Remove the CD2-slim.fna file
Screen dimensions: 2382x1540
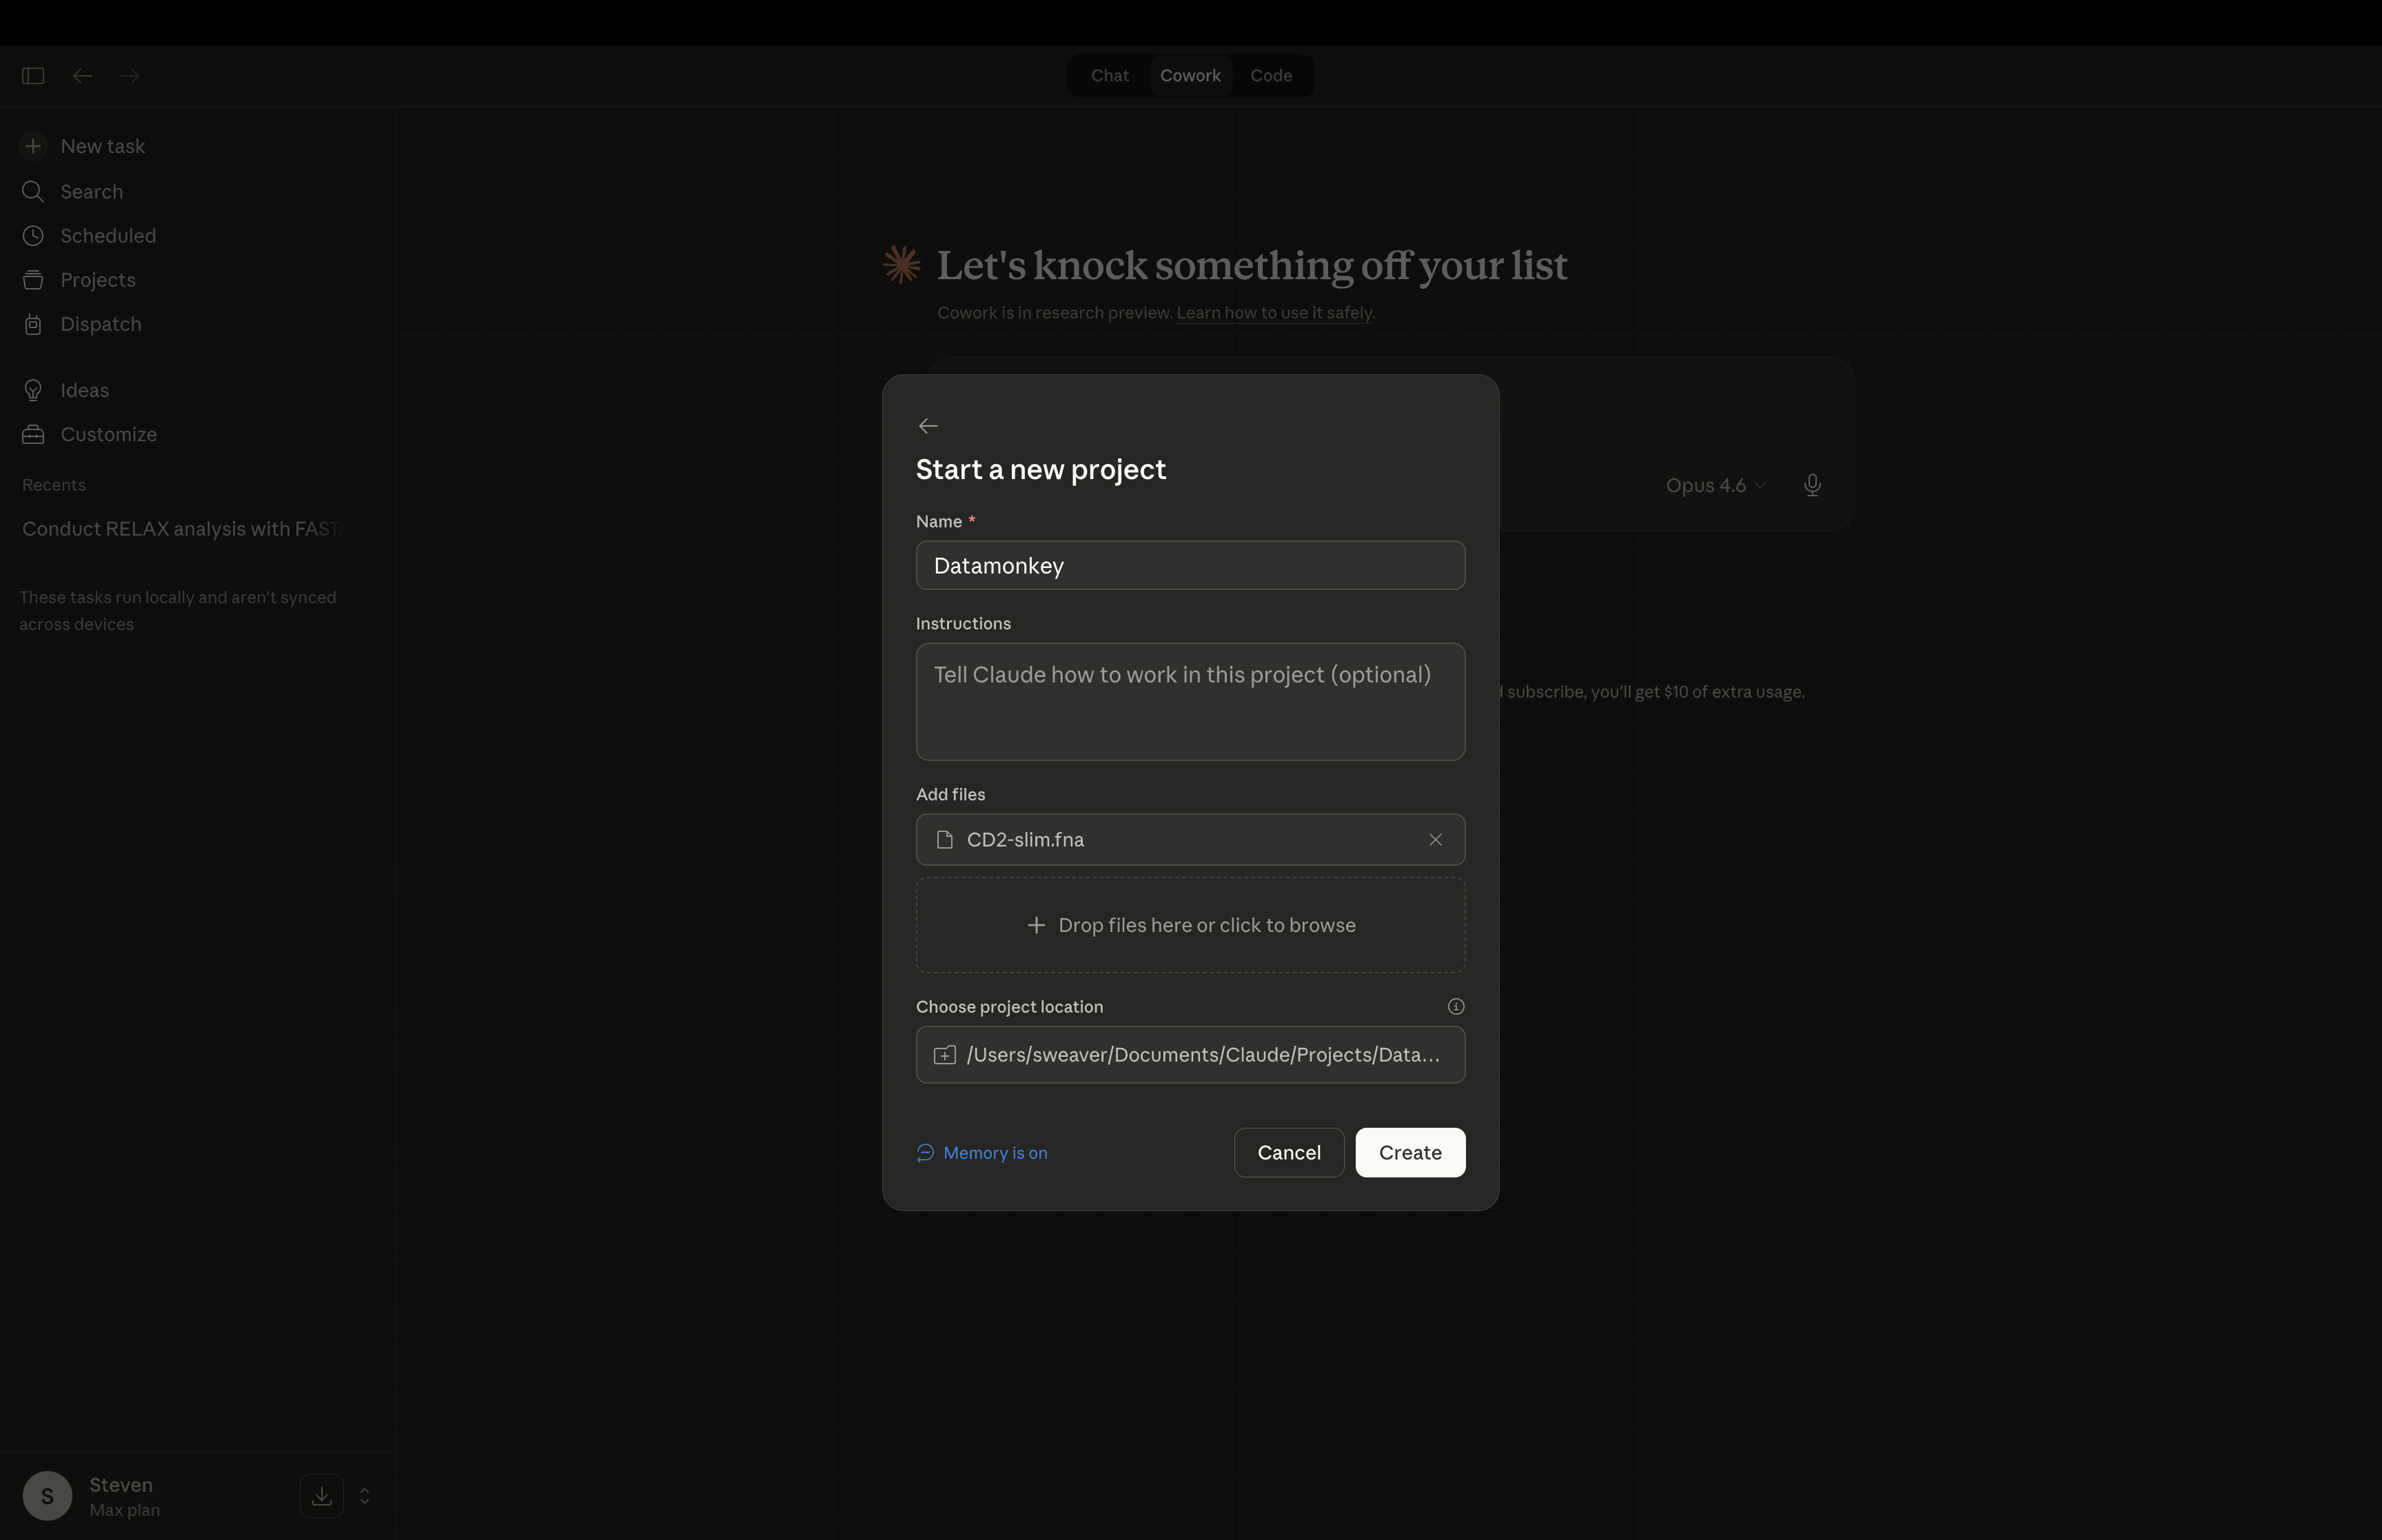pyautogui.click(x=1436, y=839)
